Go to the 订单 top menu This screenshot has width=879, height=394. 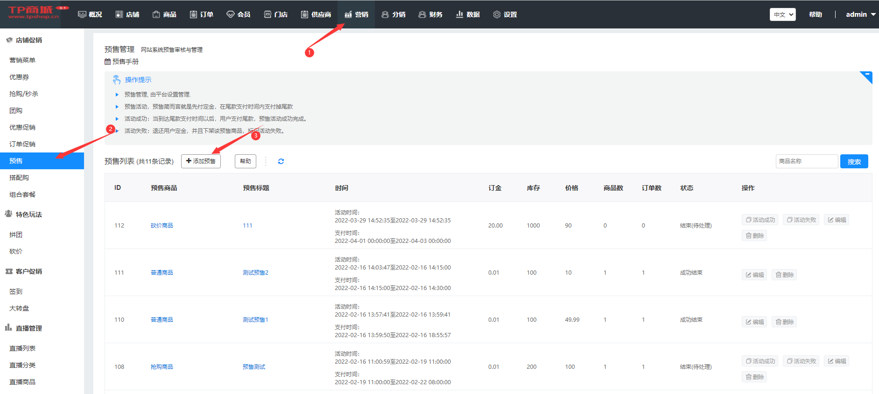coord(202,14)
